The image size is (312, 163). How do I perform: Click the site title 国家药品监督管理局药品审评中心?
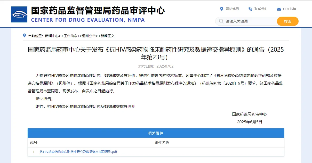pyautogui.click(x=98, y=11)
